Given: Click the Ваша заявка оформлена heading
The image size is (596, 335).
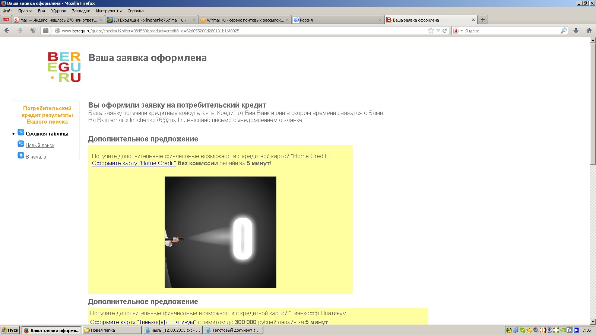Looking at the screenshot, I should (x=148, y=58).
